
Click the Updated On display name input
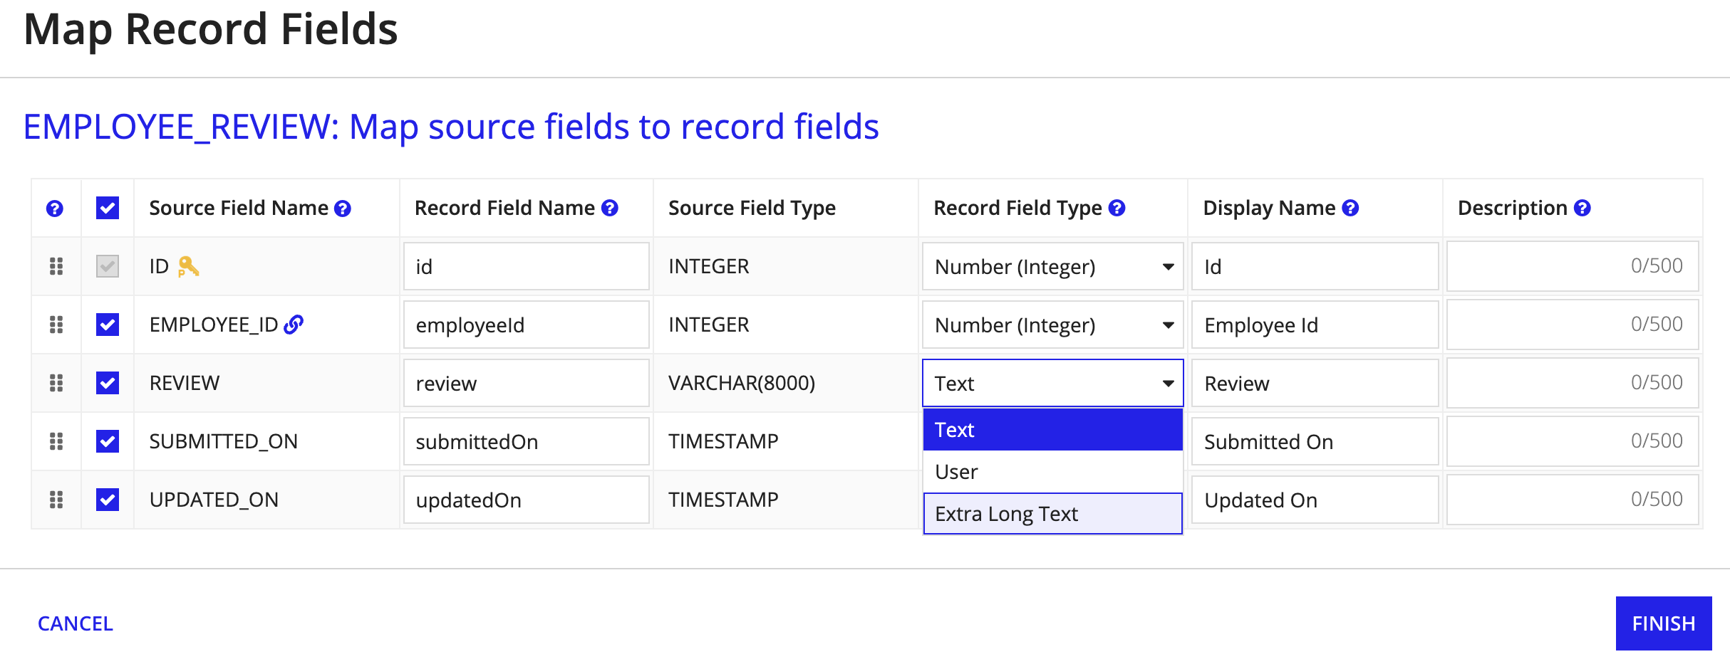tap(1315, 500)
